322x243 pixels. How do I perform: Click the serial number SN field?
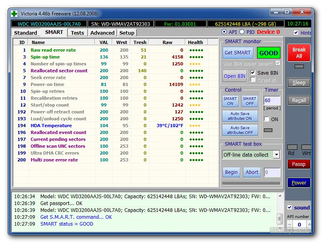tap(121, 24)
